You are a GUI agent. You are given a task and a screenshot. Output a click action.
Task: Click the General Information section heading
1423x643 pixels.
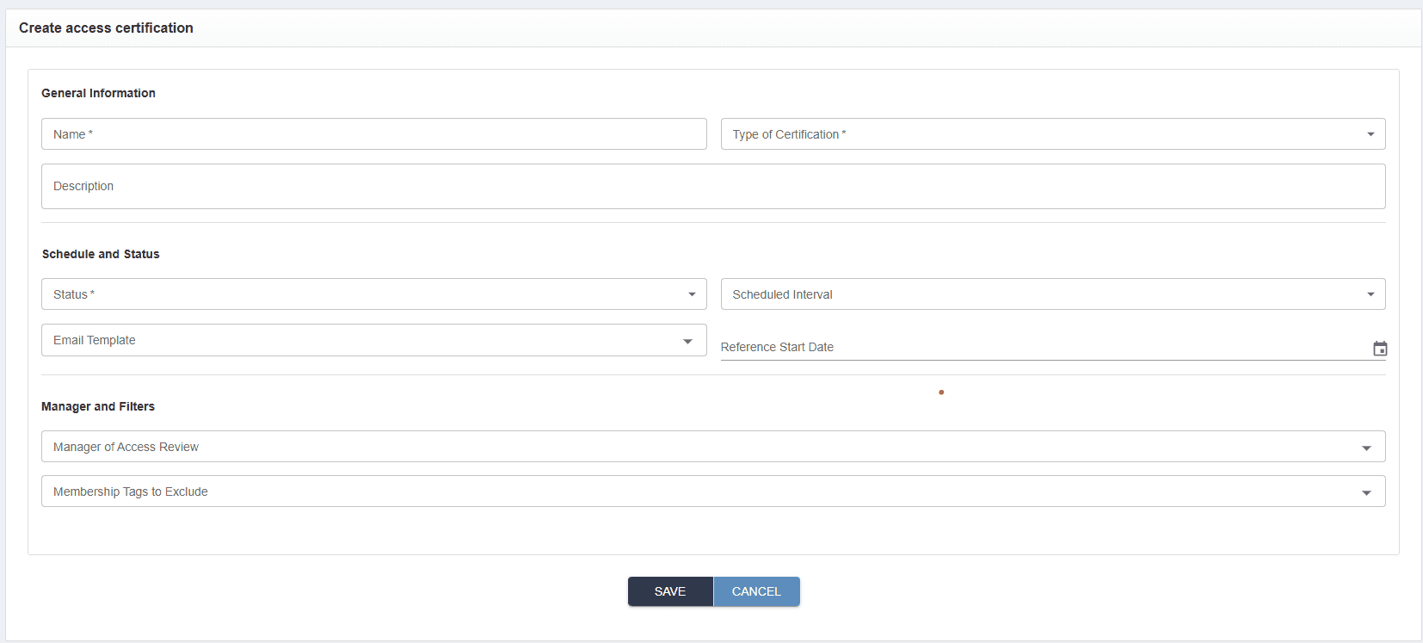pyautogui.click(x=98, y=93)
